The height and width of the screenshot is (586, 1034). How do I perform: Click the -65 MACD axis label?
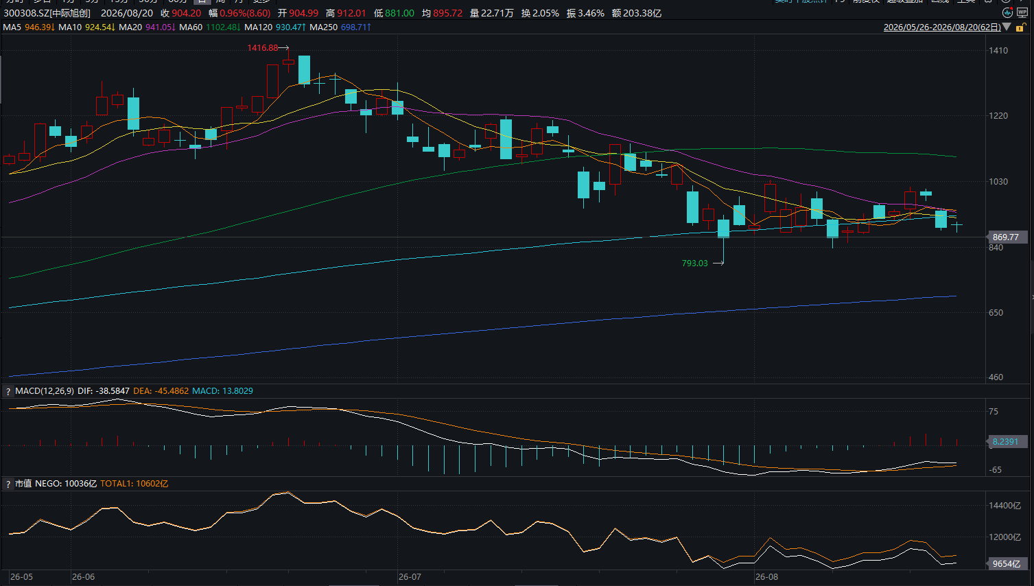pyautogui.click(x=995, y=470)
